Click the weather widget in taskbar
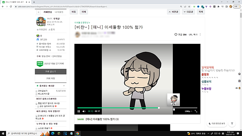This screenshot has height=136, width=242. pyautogui.click(x=196, y=133)
